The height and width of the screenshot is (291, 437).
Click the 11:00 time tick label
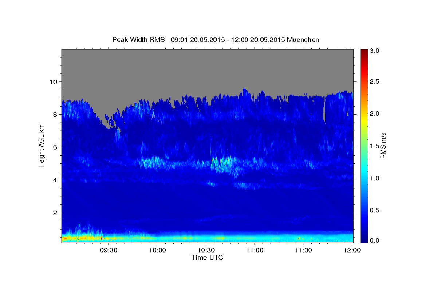point(255,250)
